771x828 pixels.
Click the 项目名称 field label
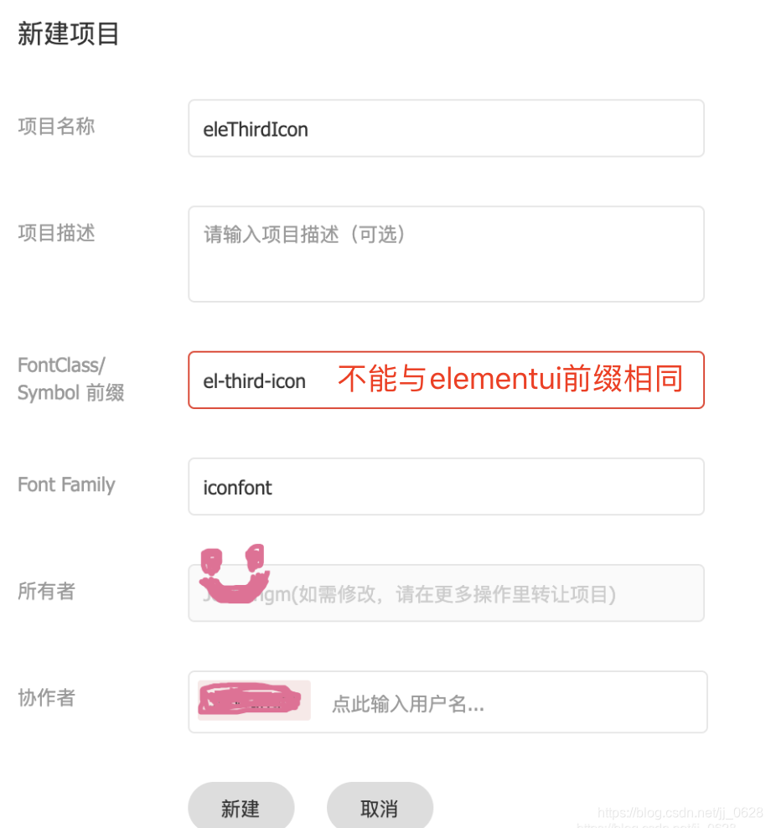(x=56, y=127)
